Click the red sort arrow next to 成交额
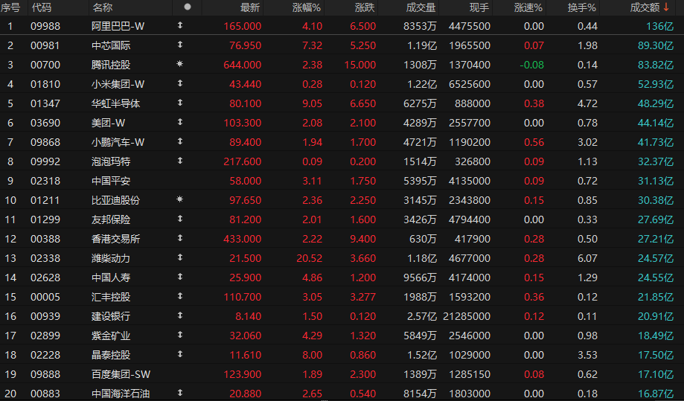Viewport: 684px width, 401px height. tap(666, 7)
